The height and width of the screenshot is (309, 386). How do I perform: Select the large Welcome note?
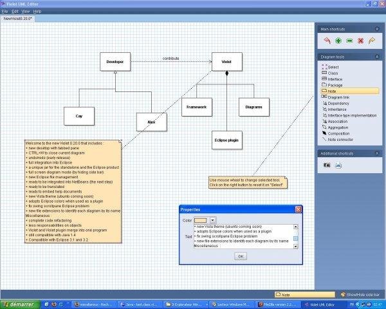click(73, 191)
